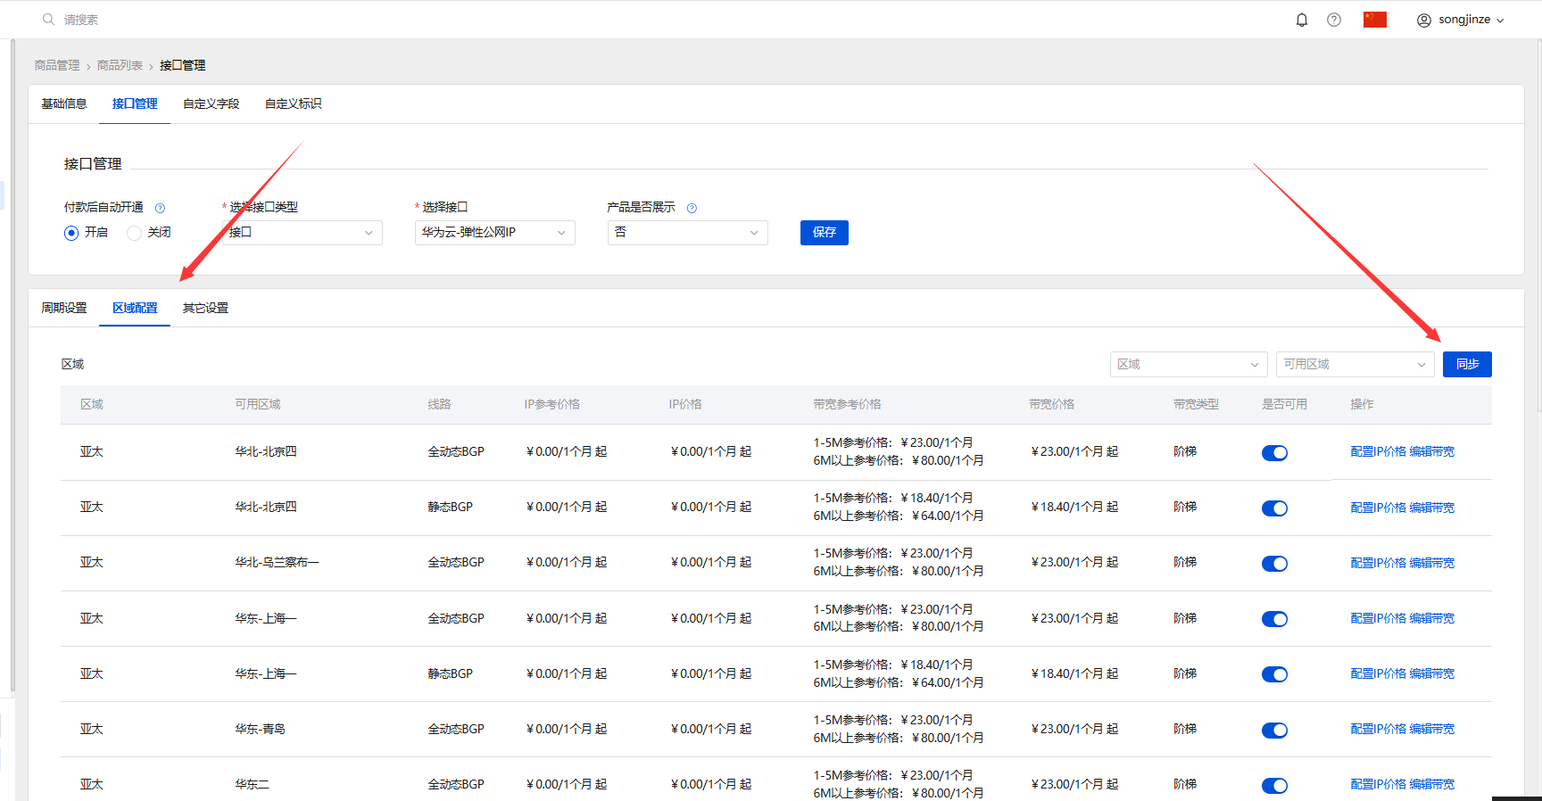
Task: Click 编辑带宽 for 华东-上海一 静态BGP
Action: tap(1432, 673)
